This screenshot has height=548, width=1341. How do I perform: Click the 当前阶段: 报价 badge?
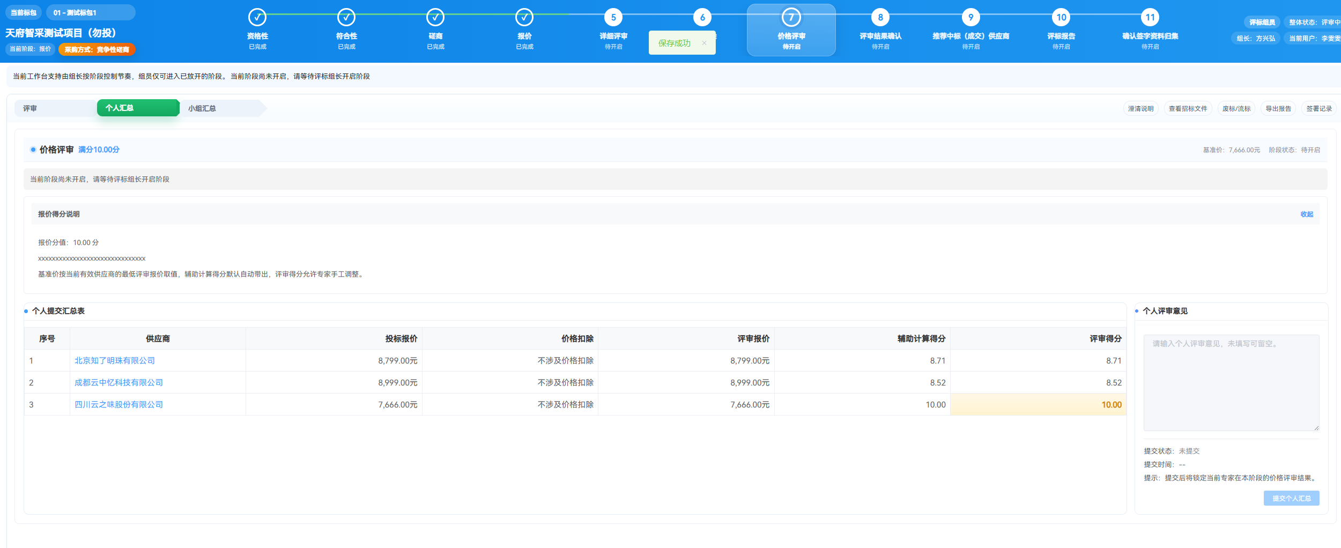30,49
